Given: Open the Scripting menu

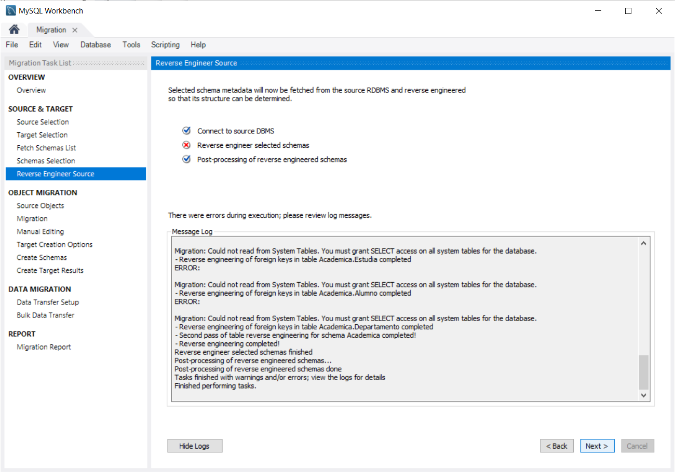Looking at the screenshot, I should coord(165,45).
